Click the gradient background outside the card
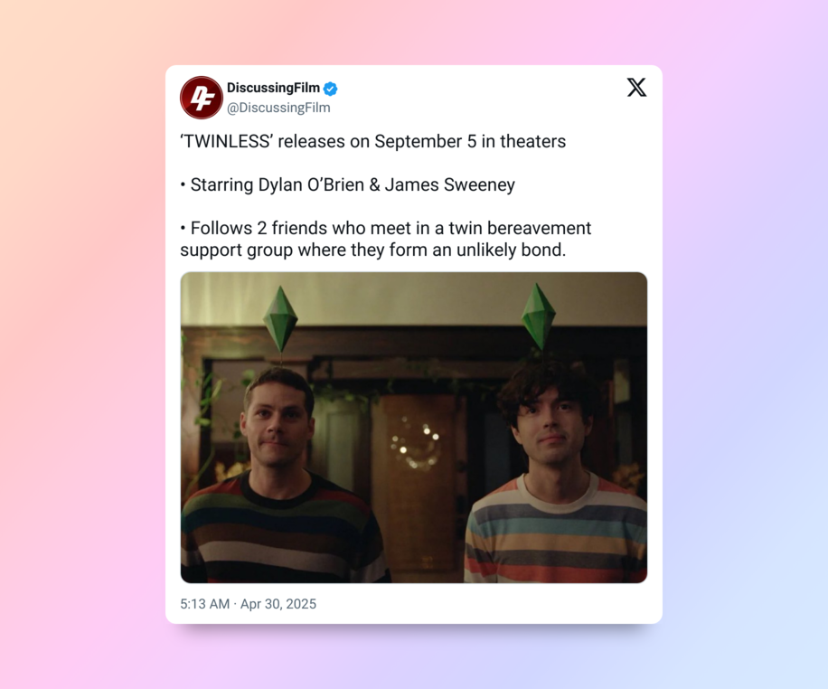This screenshot has width=828, height=689. pyautogui.click(x=80, y=344)
